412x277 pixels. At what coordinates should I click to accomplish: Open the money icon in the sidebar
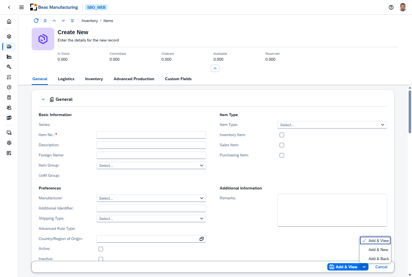[9, 118]
